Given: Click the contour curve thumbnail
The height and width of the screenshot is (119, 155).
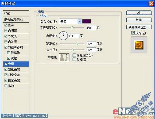Looking at the screenshot, I should (x=63, y=57).
